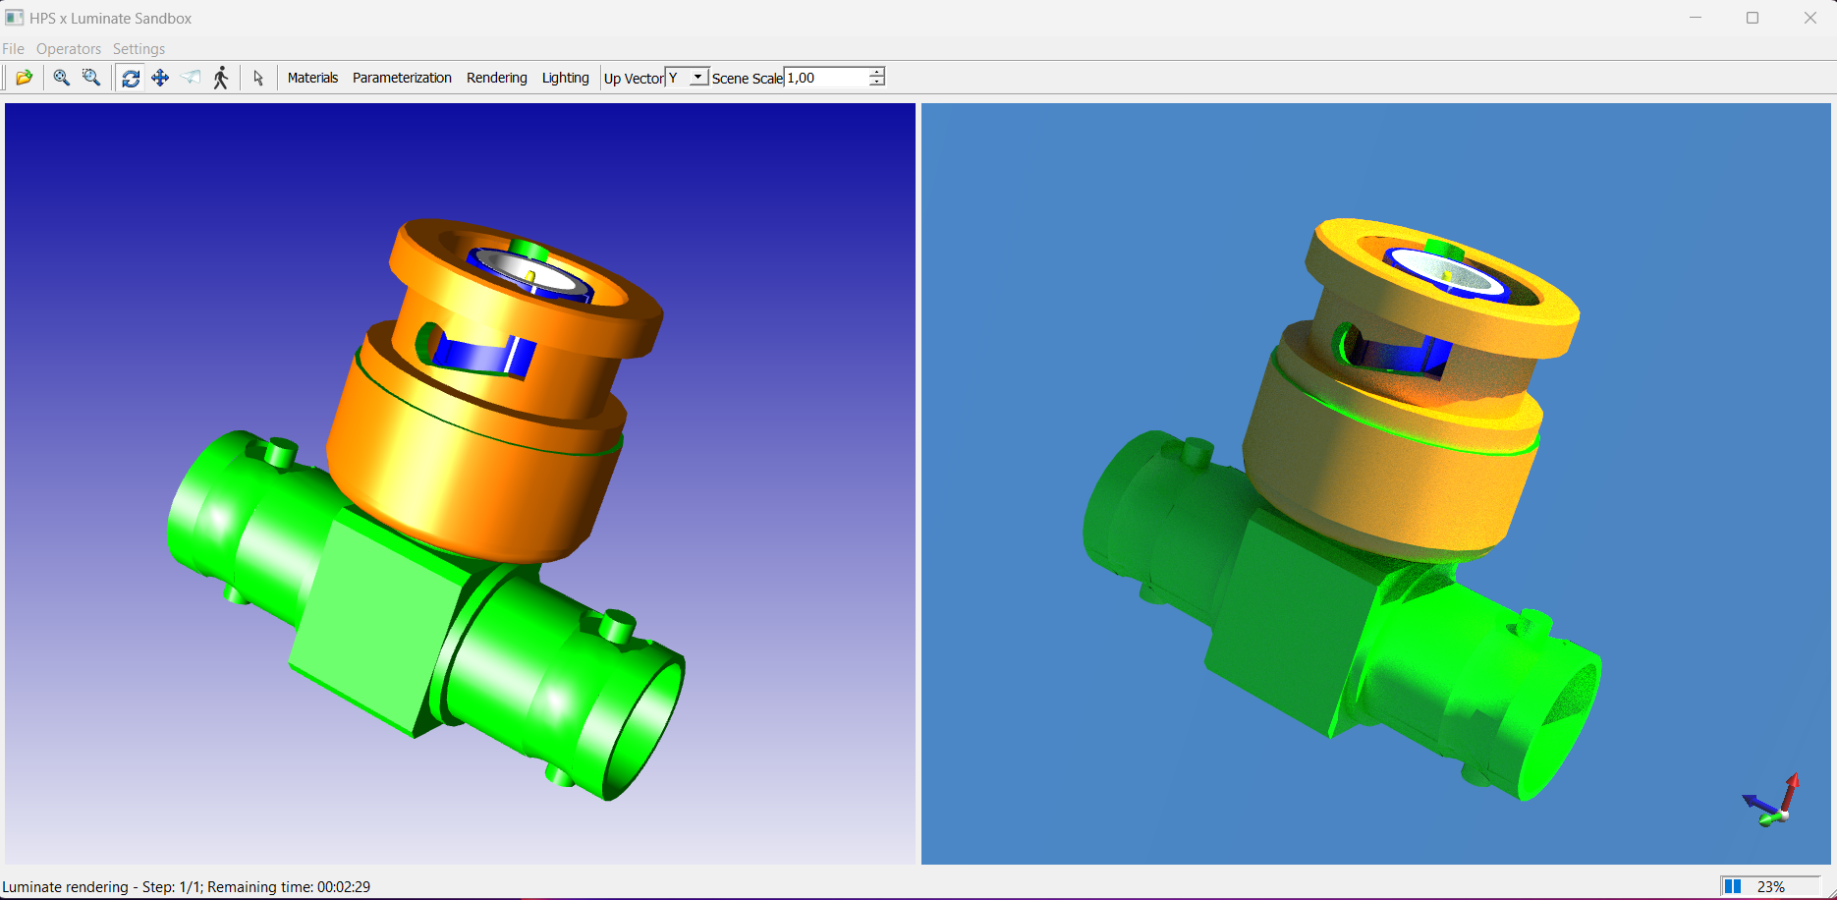Switch to the selection arrow tool
1837x900 pixels.
[258, 77]
